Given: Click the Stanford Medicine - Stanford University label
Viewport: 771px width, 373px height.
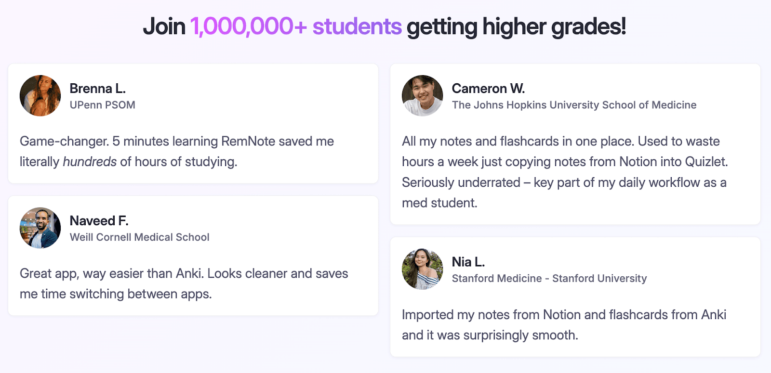Looking at the screenshot, I should pos(549,278).
